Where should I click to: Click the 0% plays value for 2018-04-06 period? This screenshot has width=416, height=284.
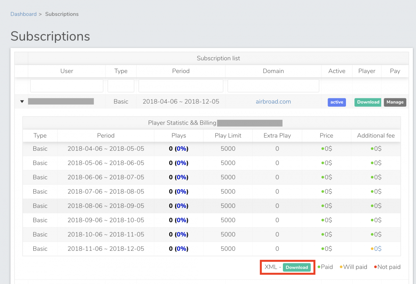(x=182, y=149)
